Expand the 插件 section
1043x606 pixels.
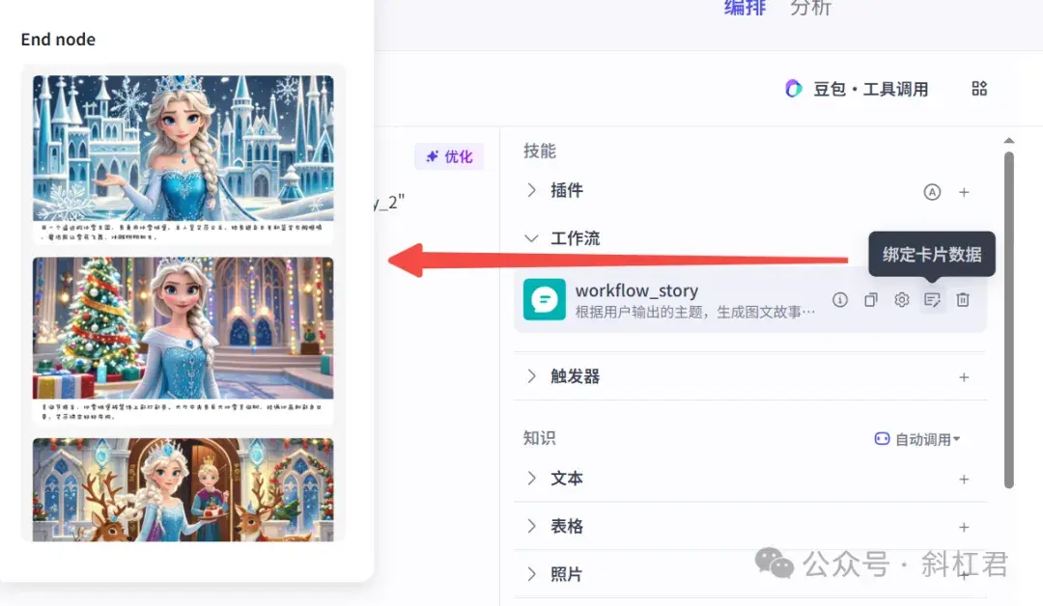[531, 191]
